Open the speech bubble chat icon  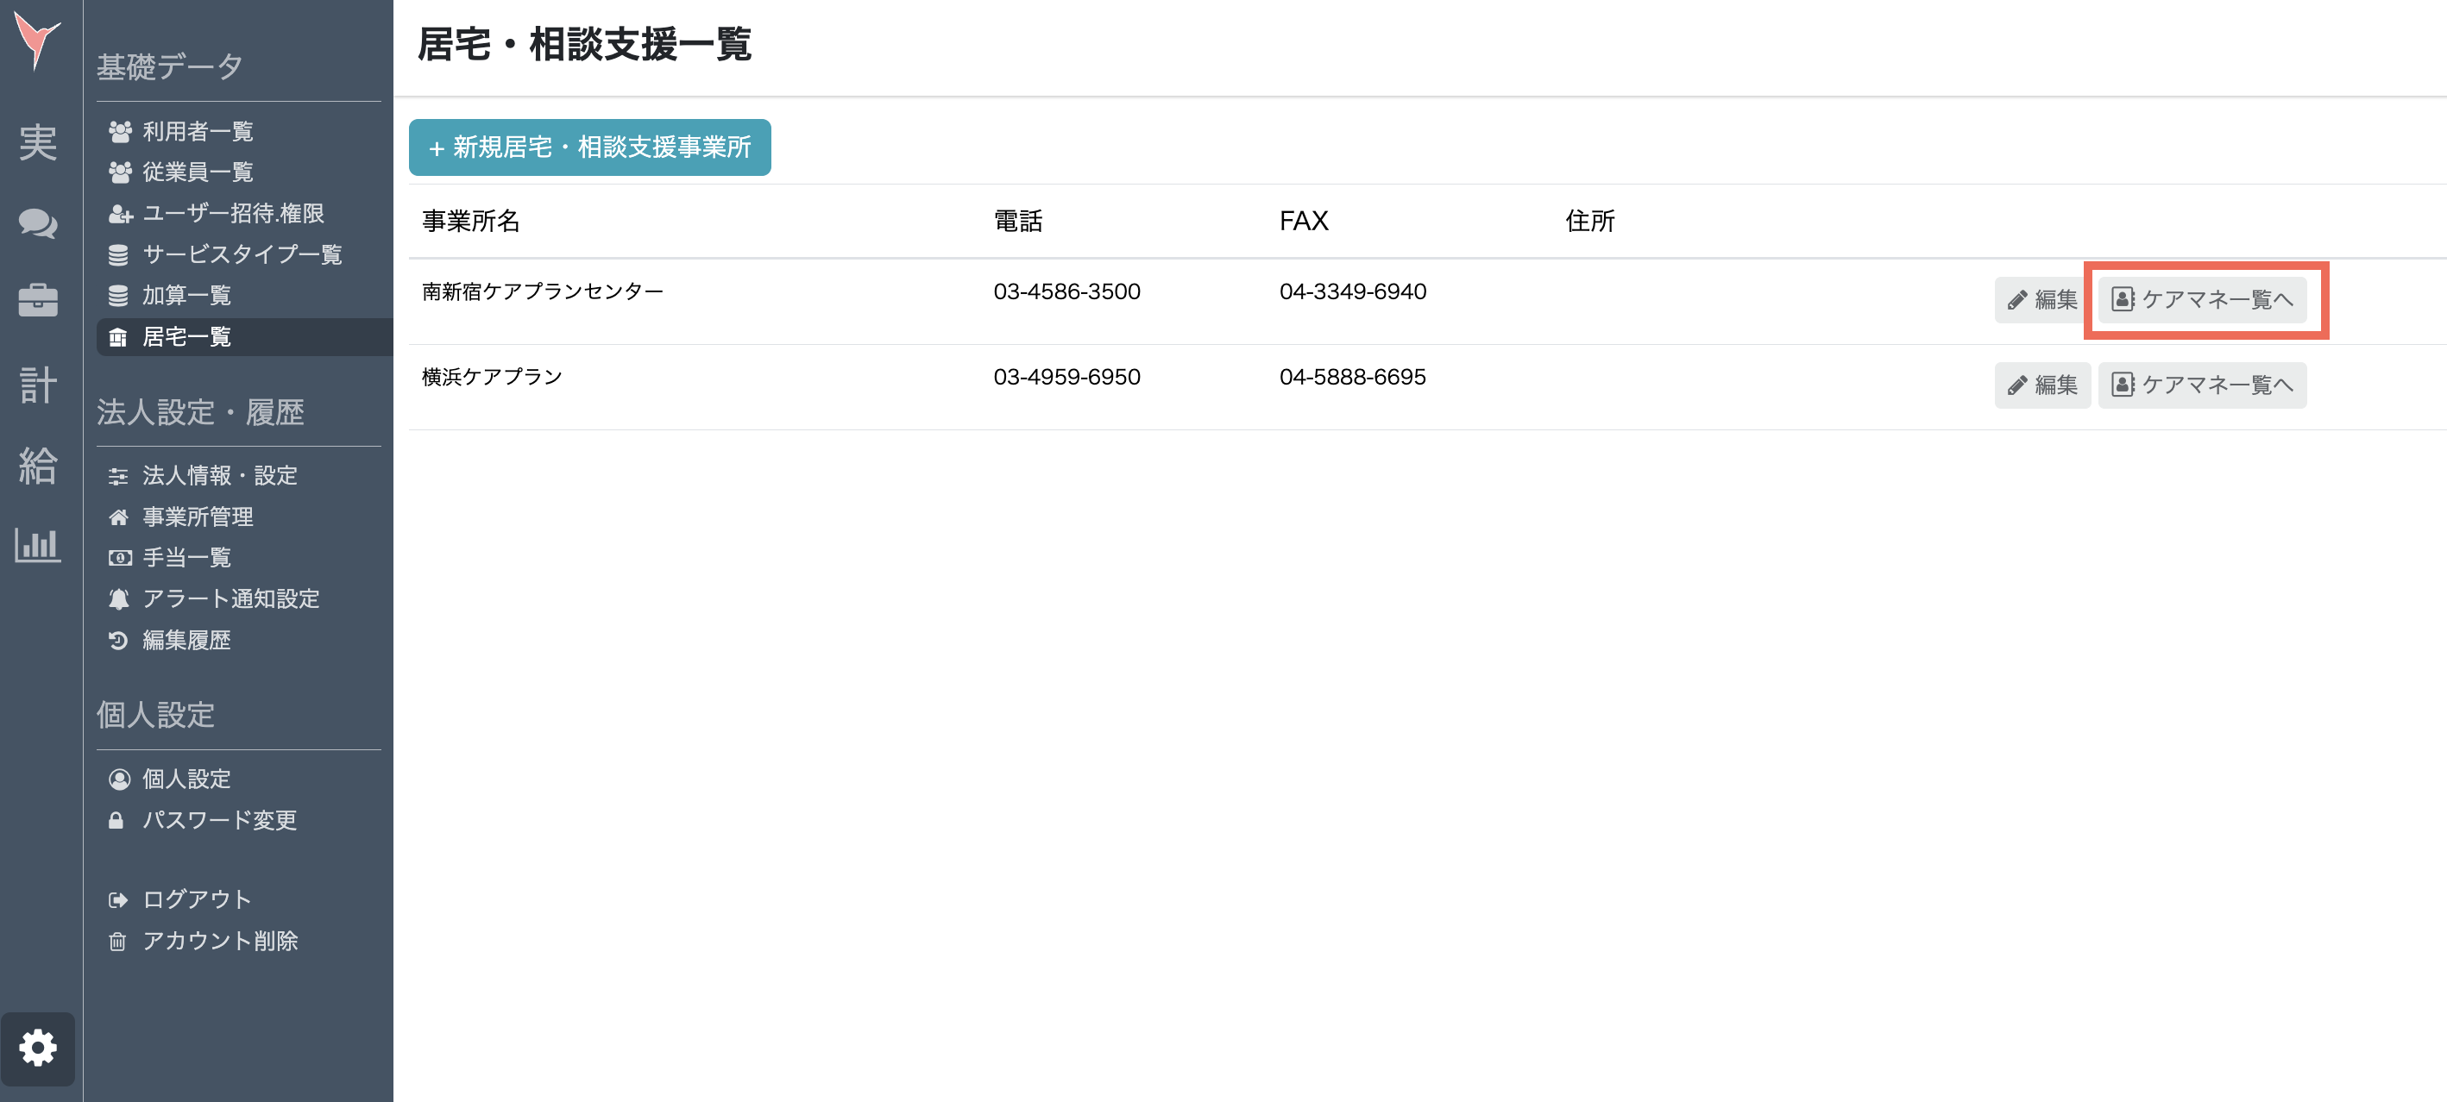tap(39, 225)
